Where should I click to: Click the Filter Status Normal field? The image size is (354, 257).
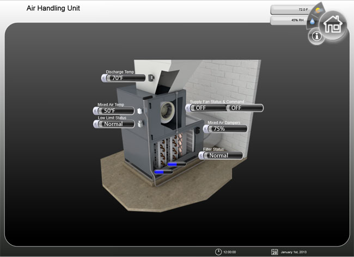point(221,155)
